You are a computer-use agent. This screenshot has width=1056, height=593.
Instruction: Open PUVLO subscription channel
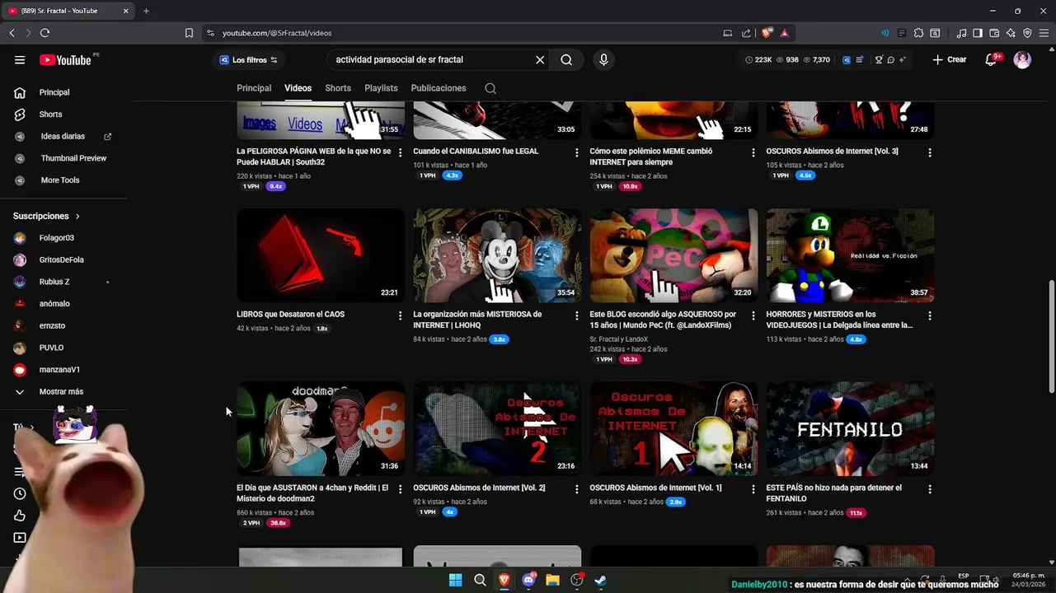pyautogui.click(x=51, y=348)
